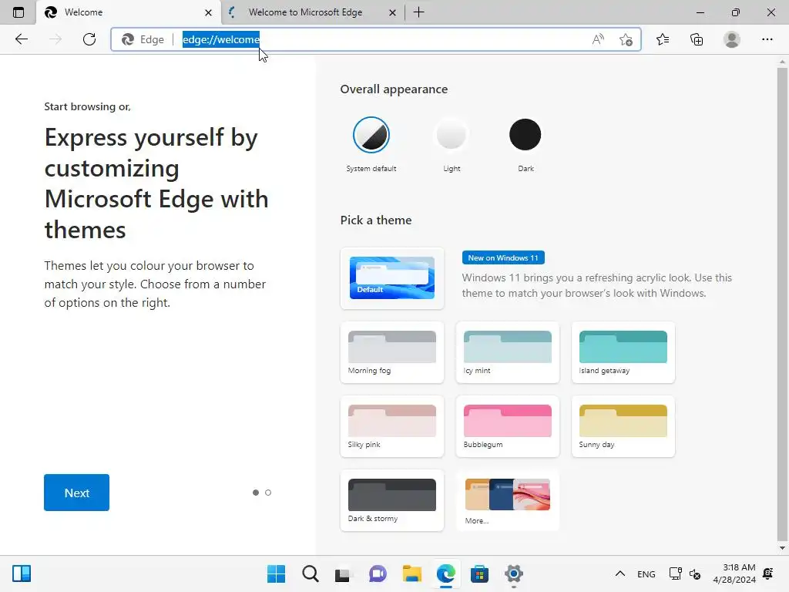
Task: Click the New on Windows 11 badge
Action: click(x=503, y=257)
